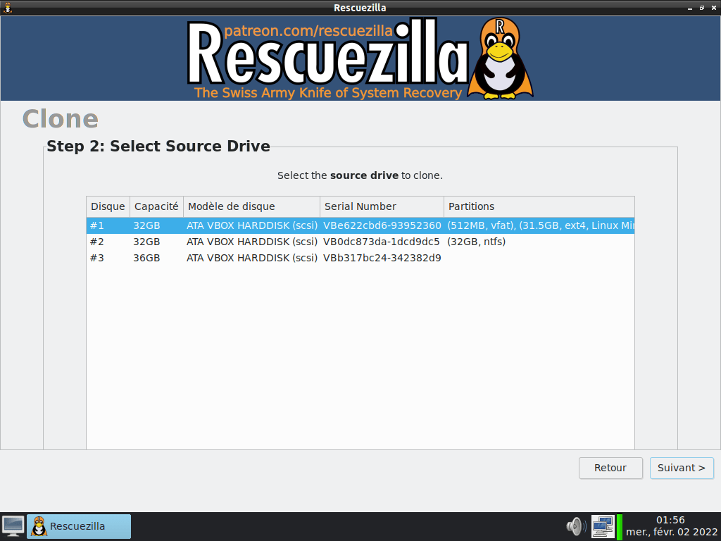The height and width of the screenshot is (541, 721).
Task: Click the Partitions column header
Action: click(x=539, y=206)
